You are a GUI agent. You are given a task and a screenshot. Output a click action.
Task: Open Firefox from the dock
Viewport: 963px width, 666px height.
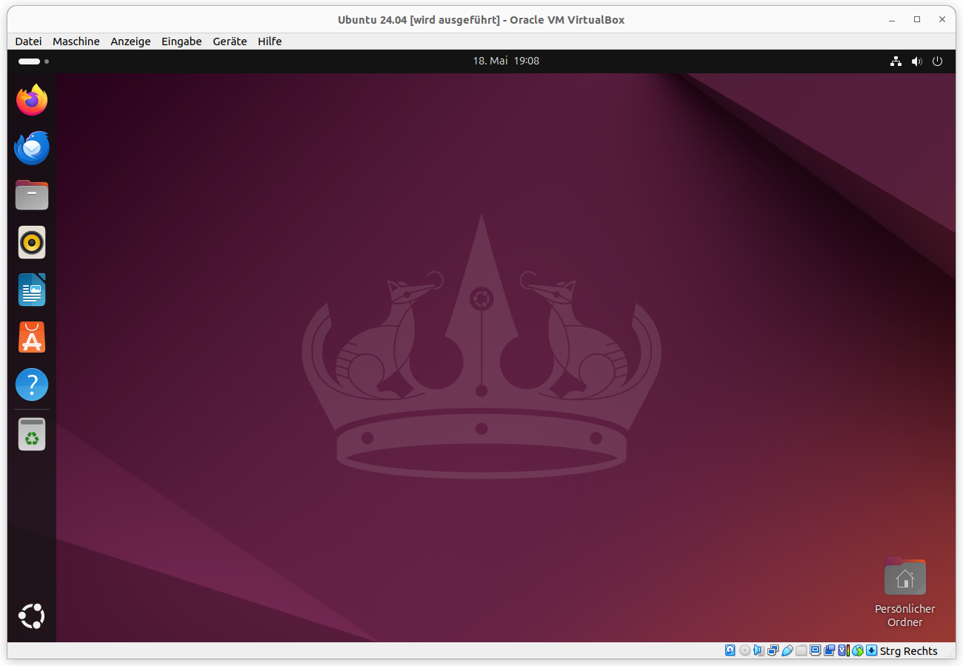click(x=31, y=100)
